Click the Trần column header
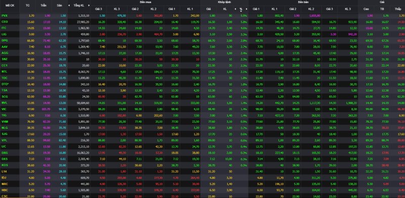The image size is (405, 198). (x=44, y=6)
